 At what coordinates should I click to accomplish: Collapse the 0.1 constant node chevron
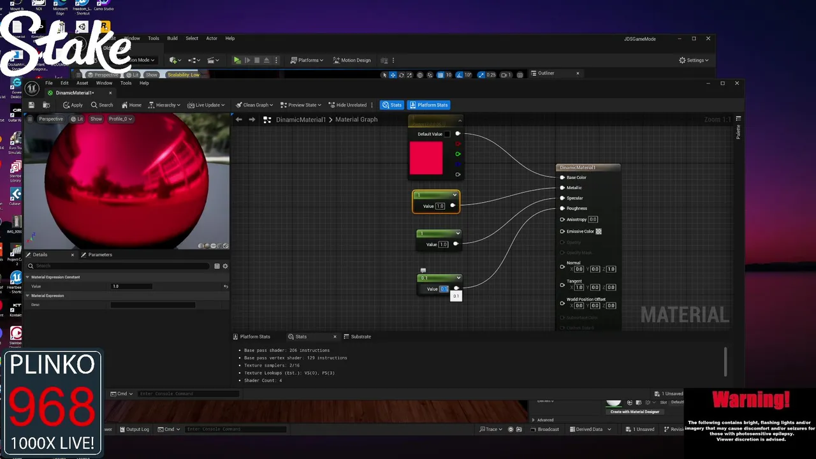pyautogui.click(x=458, y=278)
